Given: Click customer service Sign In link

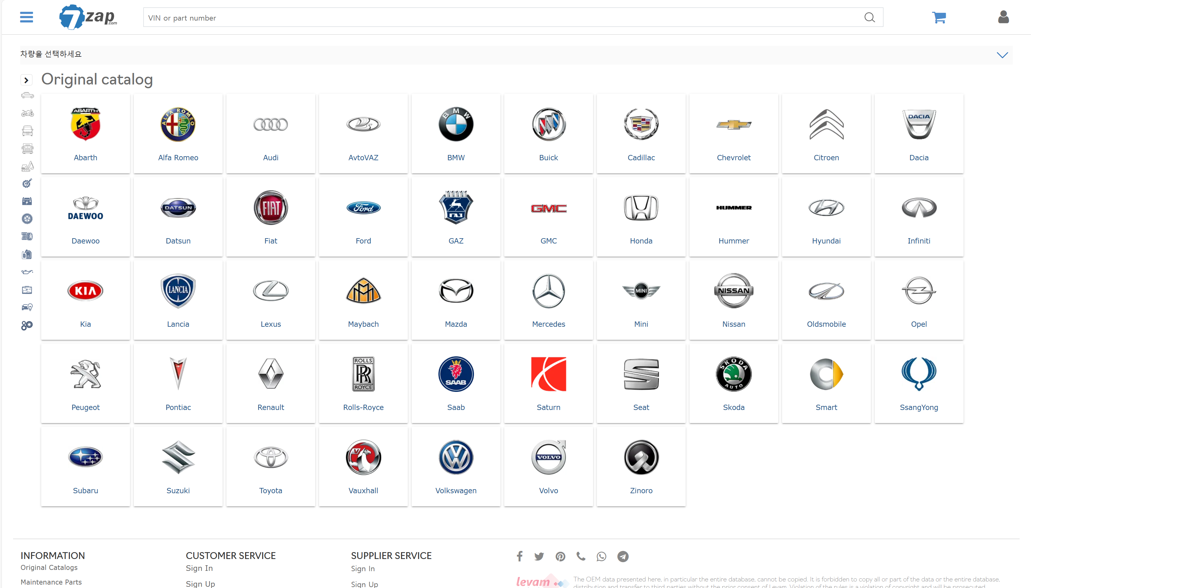Looking at the screenshot, I should [x=199, y=568].
